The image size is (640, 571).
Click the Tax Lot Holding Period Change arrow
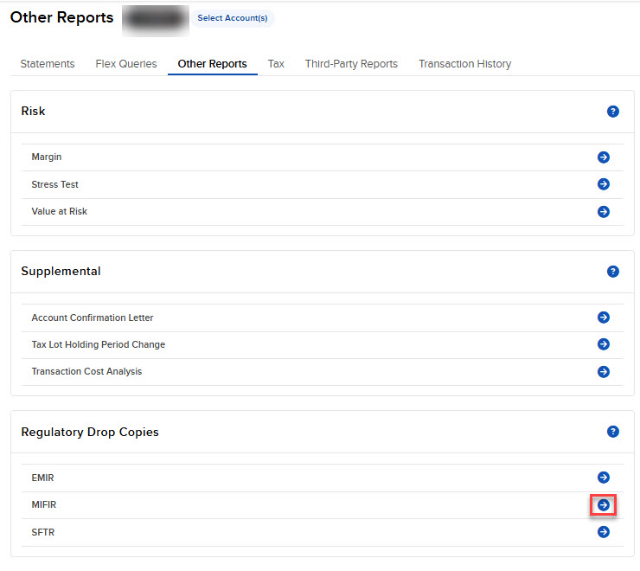coord(603,344)
